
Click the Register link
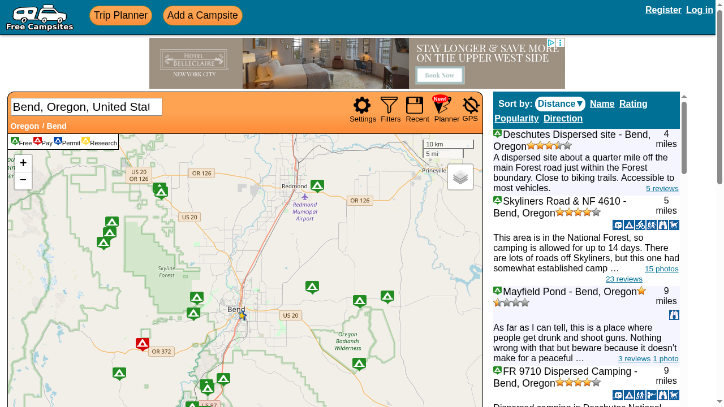pyautogui.click(x=663, y=10)
